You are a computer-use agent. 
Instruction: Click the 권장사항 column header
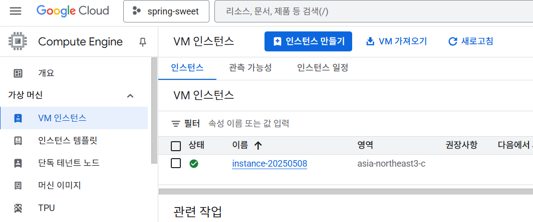point(462,145)
